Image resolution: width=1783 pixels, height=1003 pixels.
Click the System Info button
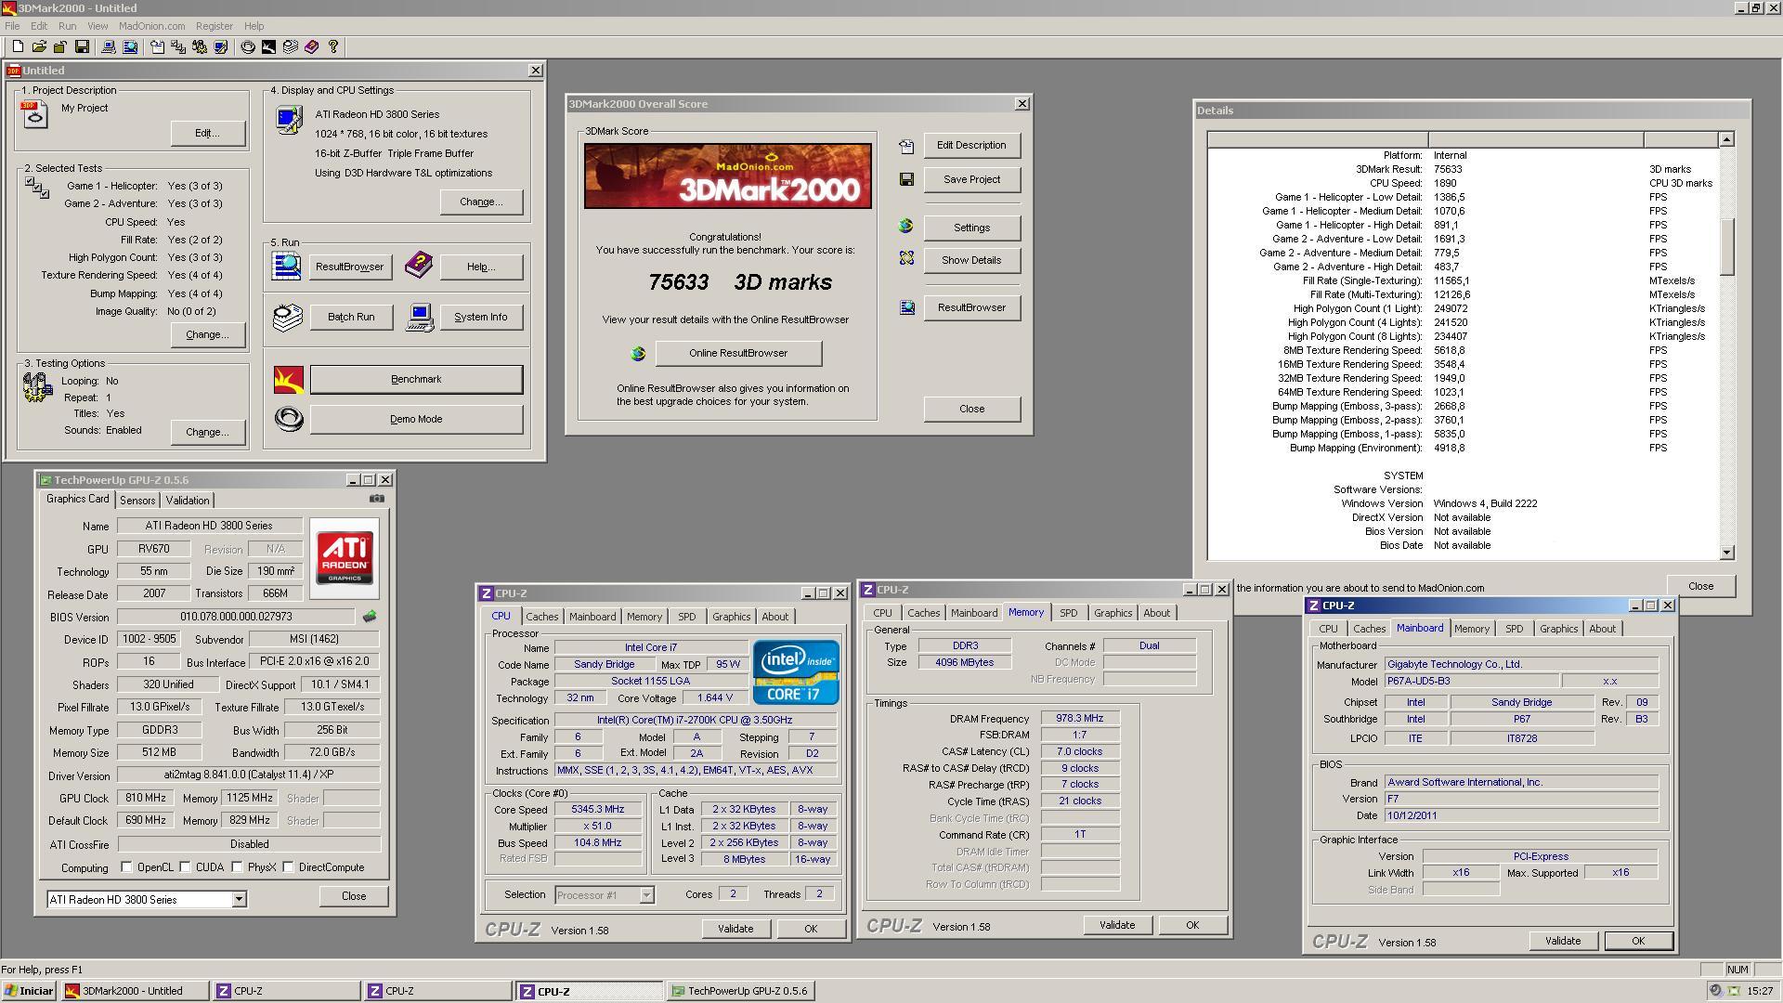[481, 317]
